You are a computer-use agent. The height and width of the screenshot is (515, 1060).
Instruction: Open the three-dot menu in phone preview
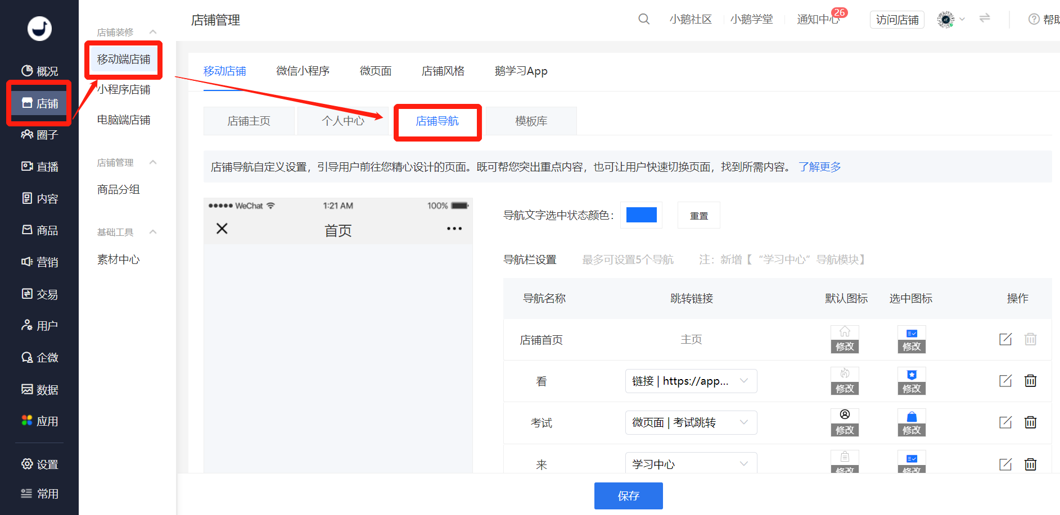pyautogui.click(x=454, y=229)
